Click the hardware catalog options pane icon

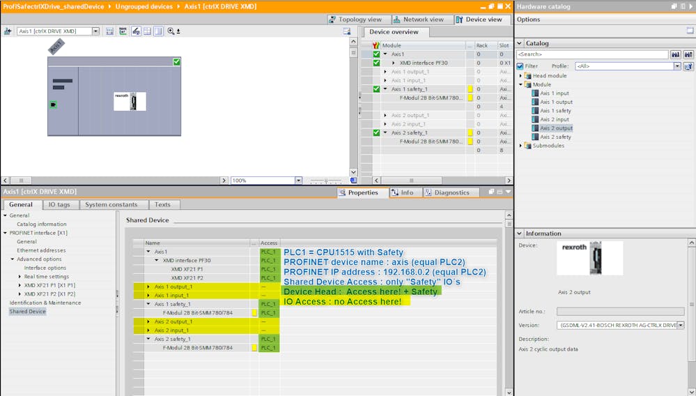pos(690,31)
